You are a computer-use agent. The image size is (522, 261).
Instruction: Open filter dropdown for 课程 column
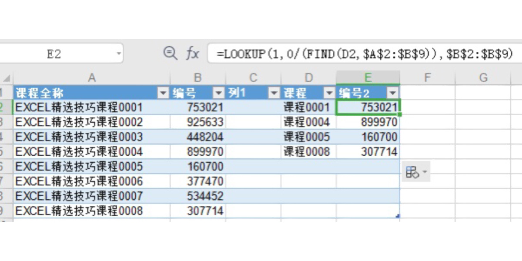(329, 93)
